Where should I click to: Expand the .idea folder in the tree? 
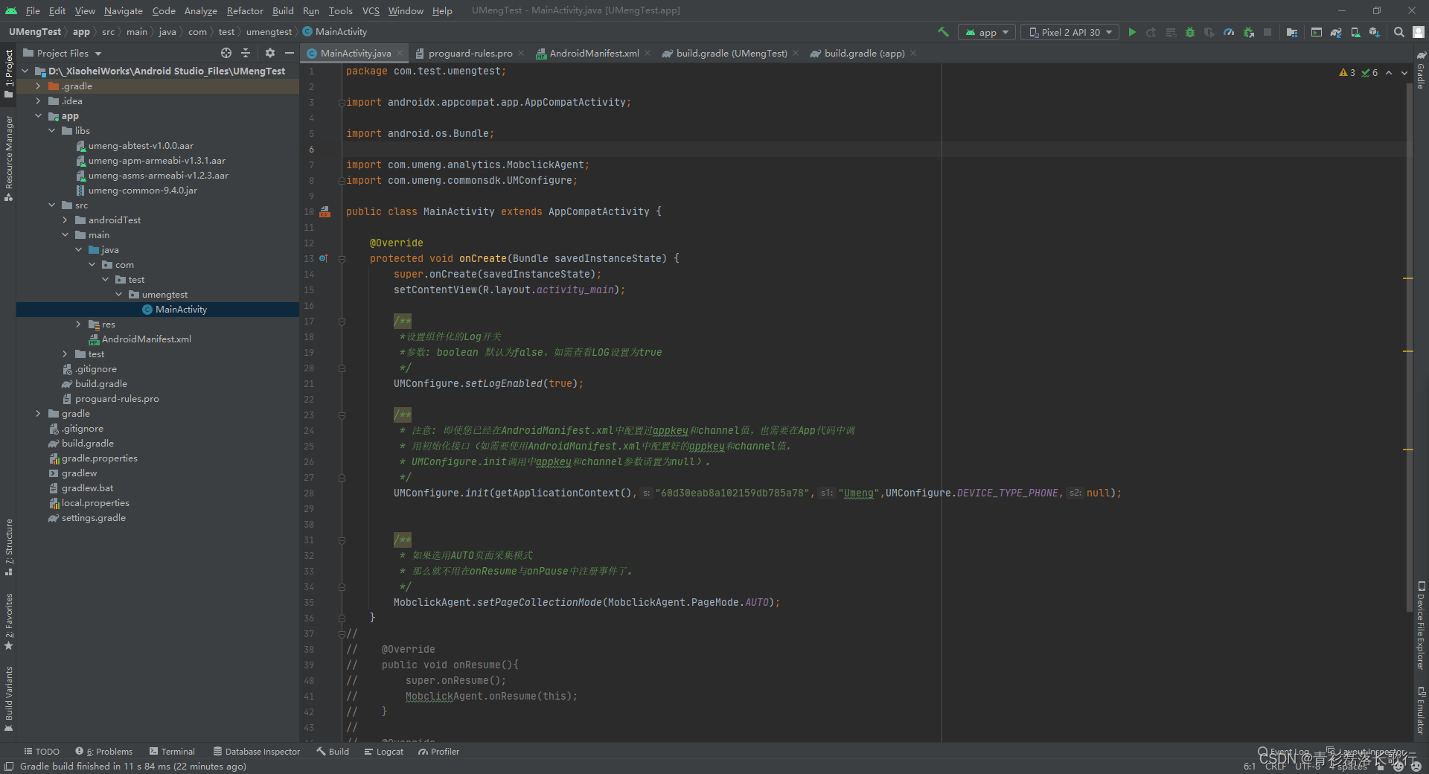click(x=37, y=100)
